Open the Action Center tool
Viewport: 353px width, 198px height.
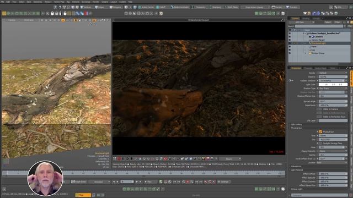click(146, 7)
